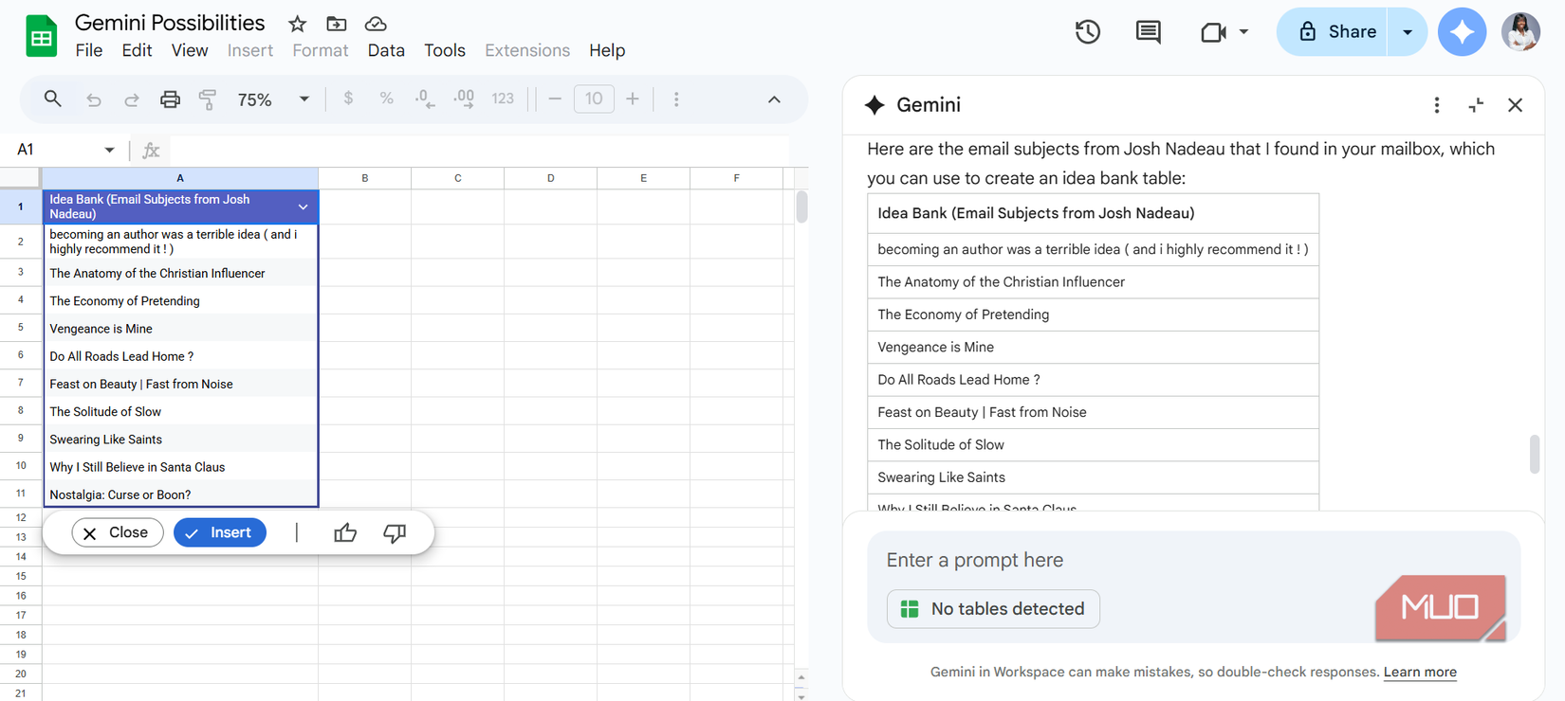Open the Google Sheets home icon
This screenshot has width=1565, height=701.
[x=41, y=36]
